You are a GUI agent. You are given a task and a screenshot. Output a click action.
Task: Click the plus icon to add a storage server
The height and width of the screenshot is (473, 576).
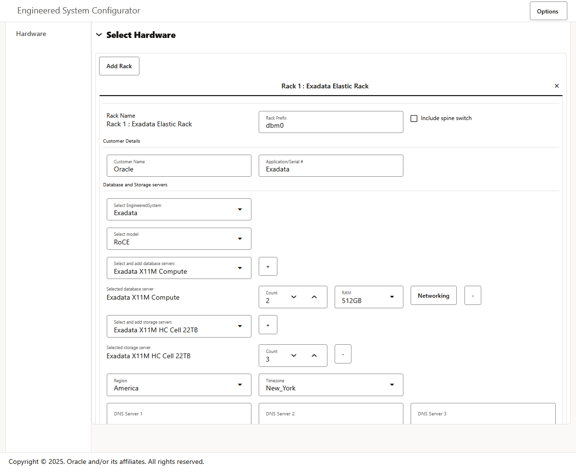pos(268,325)
